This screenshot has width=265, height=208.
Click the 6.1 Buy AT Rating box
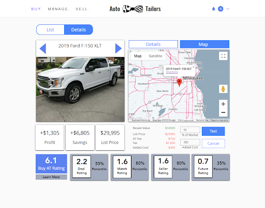[x=51, y=164]
